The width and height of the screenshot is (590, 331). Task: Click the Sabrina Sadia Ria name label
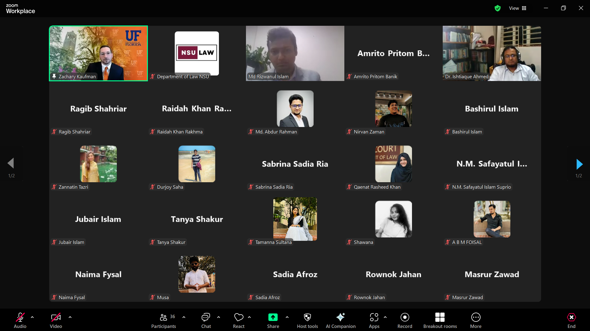point(274,187)
